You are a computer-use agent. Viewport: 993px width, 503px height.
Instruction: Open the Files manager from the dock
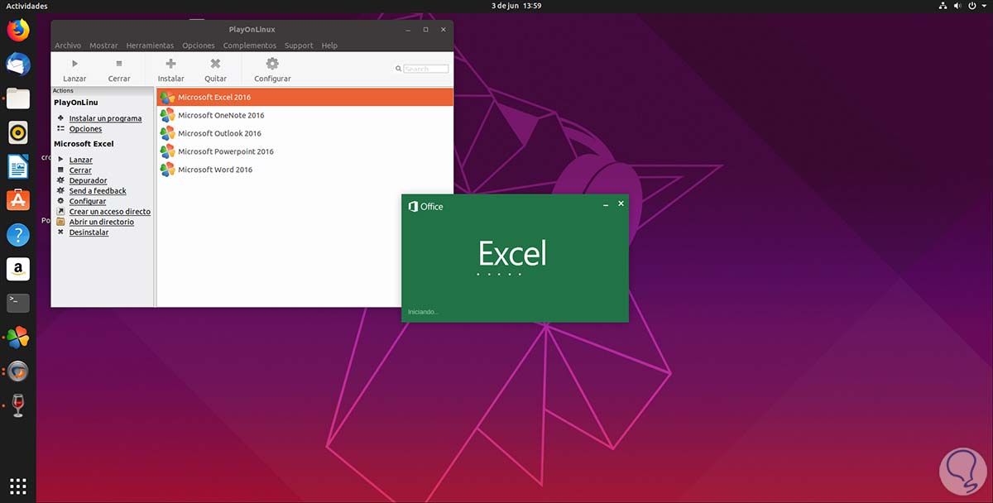click(x=18, y=98)
